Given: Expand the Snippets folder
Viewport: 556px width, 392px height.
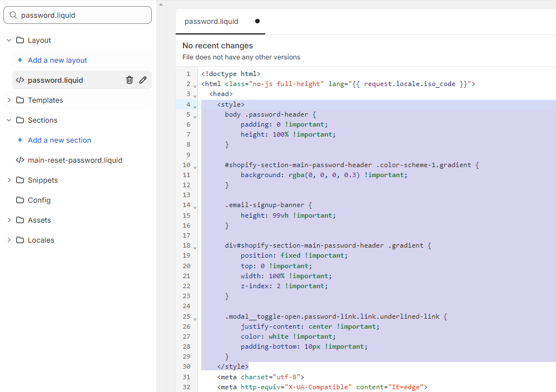Looking at the screenshot, I should point(9,180).
